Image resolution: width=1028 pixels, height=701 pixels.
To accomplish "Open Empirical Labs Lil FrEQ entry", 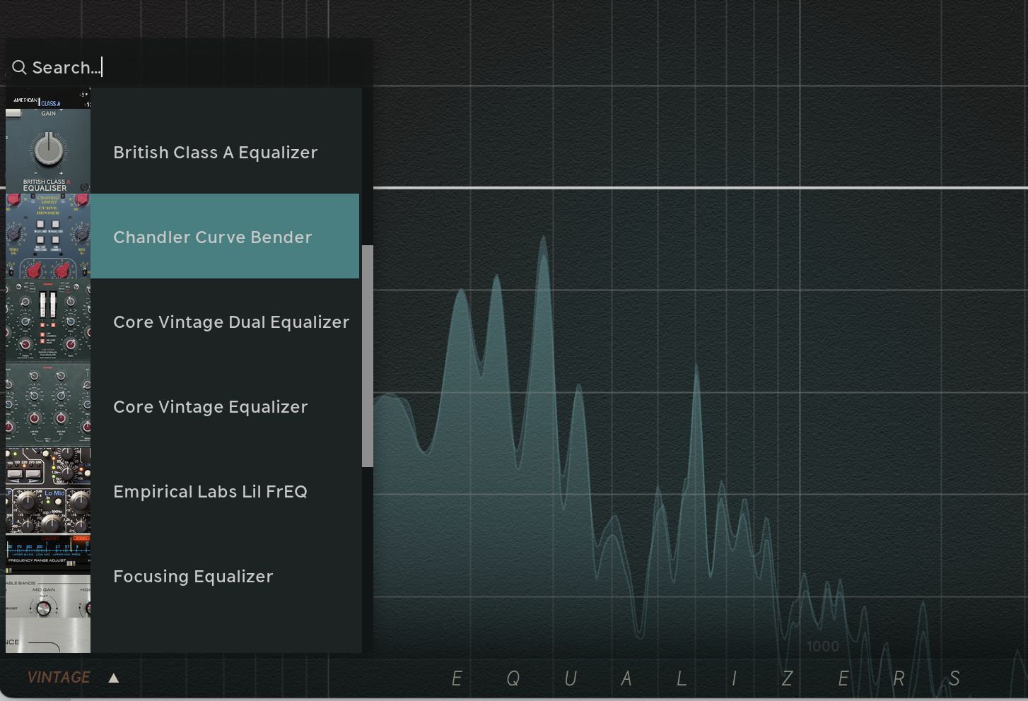I will point(210,491).
